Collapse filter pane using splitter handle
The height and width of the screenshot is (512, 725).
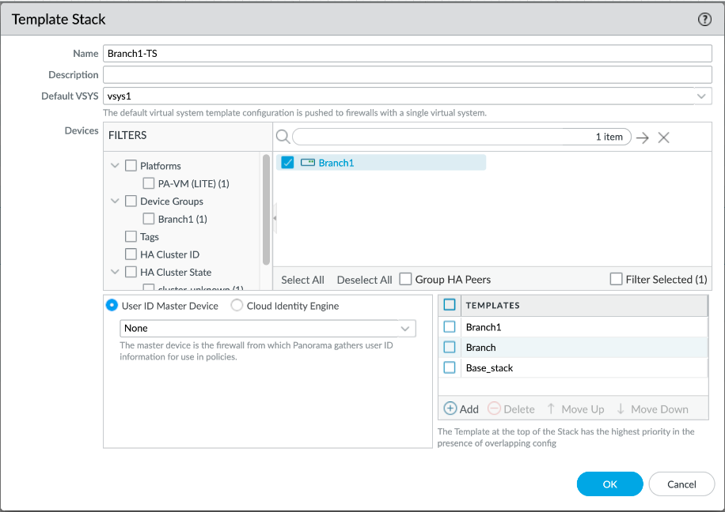pos(275,217)
